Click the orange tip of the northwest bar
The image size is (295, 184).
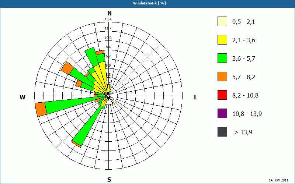click(x=67, y=68)
